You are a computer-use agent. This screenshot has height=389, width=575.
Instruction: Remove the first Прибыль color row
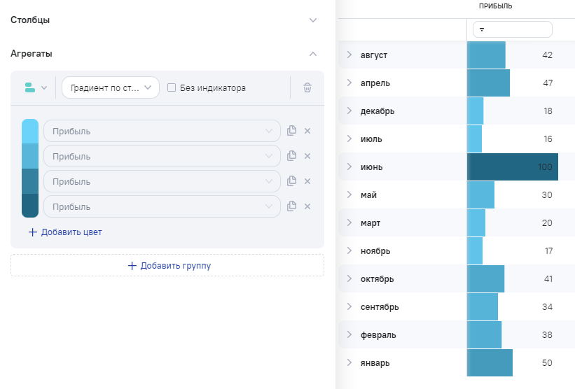click(x=307, y=131)
